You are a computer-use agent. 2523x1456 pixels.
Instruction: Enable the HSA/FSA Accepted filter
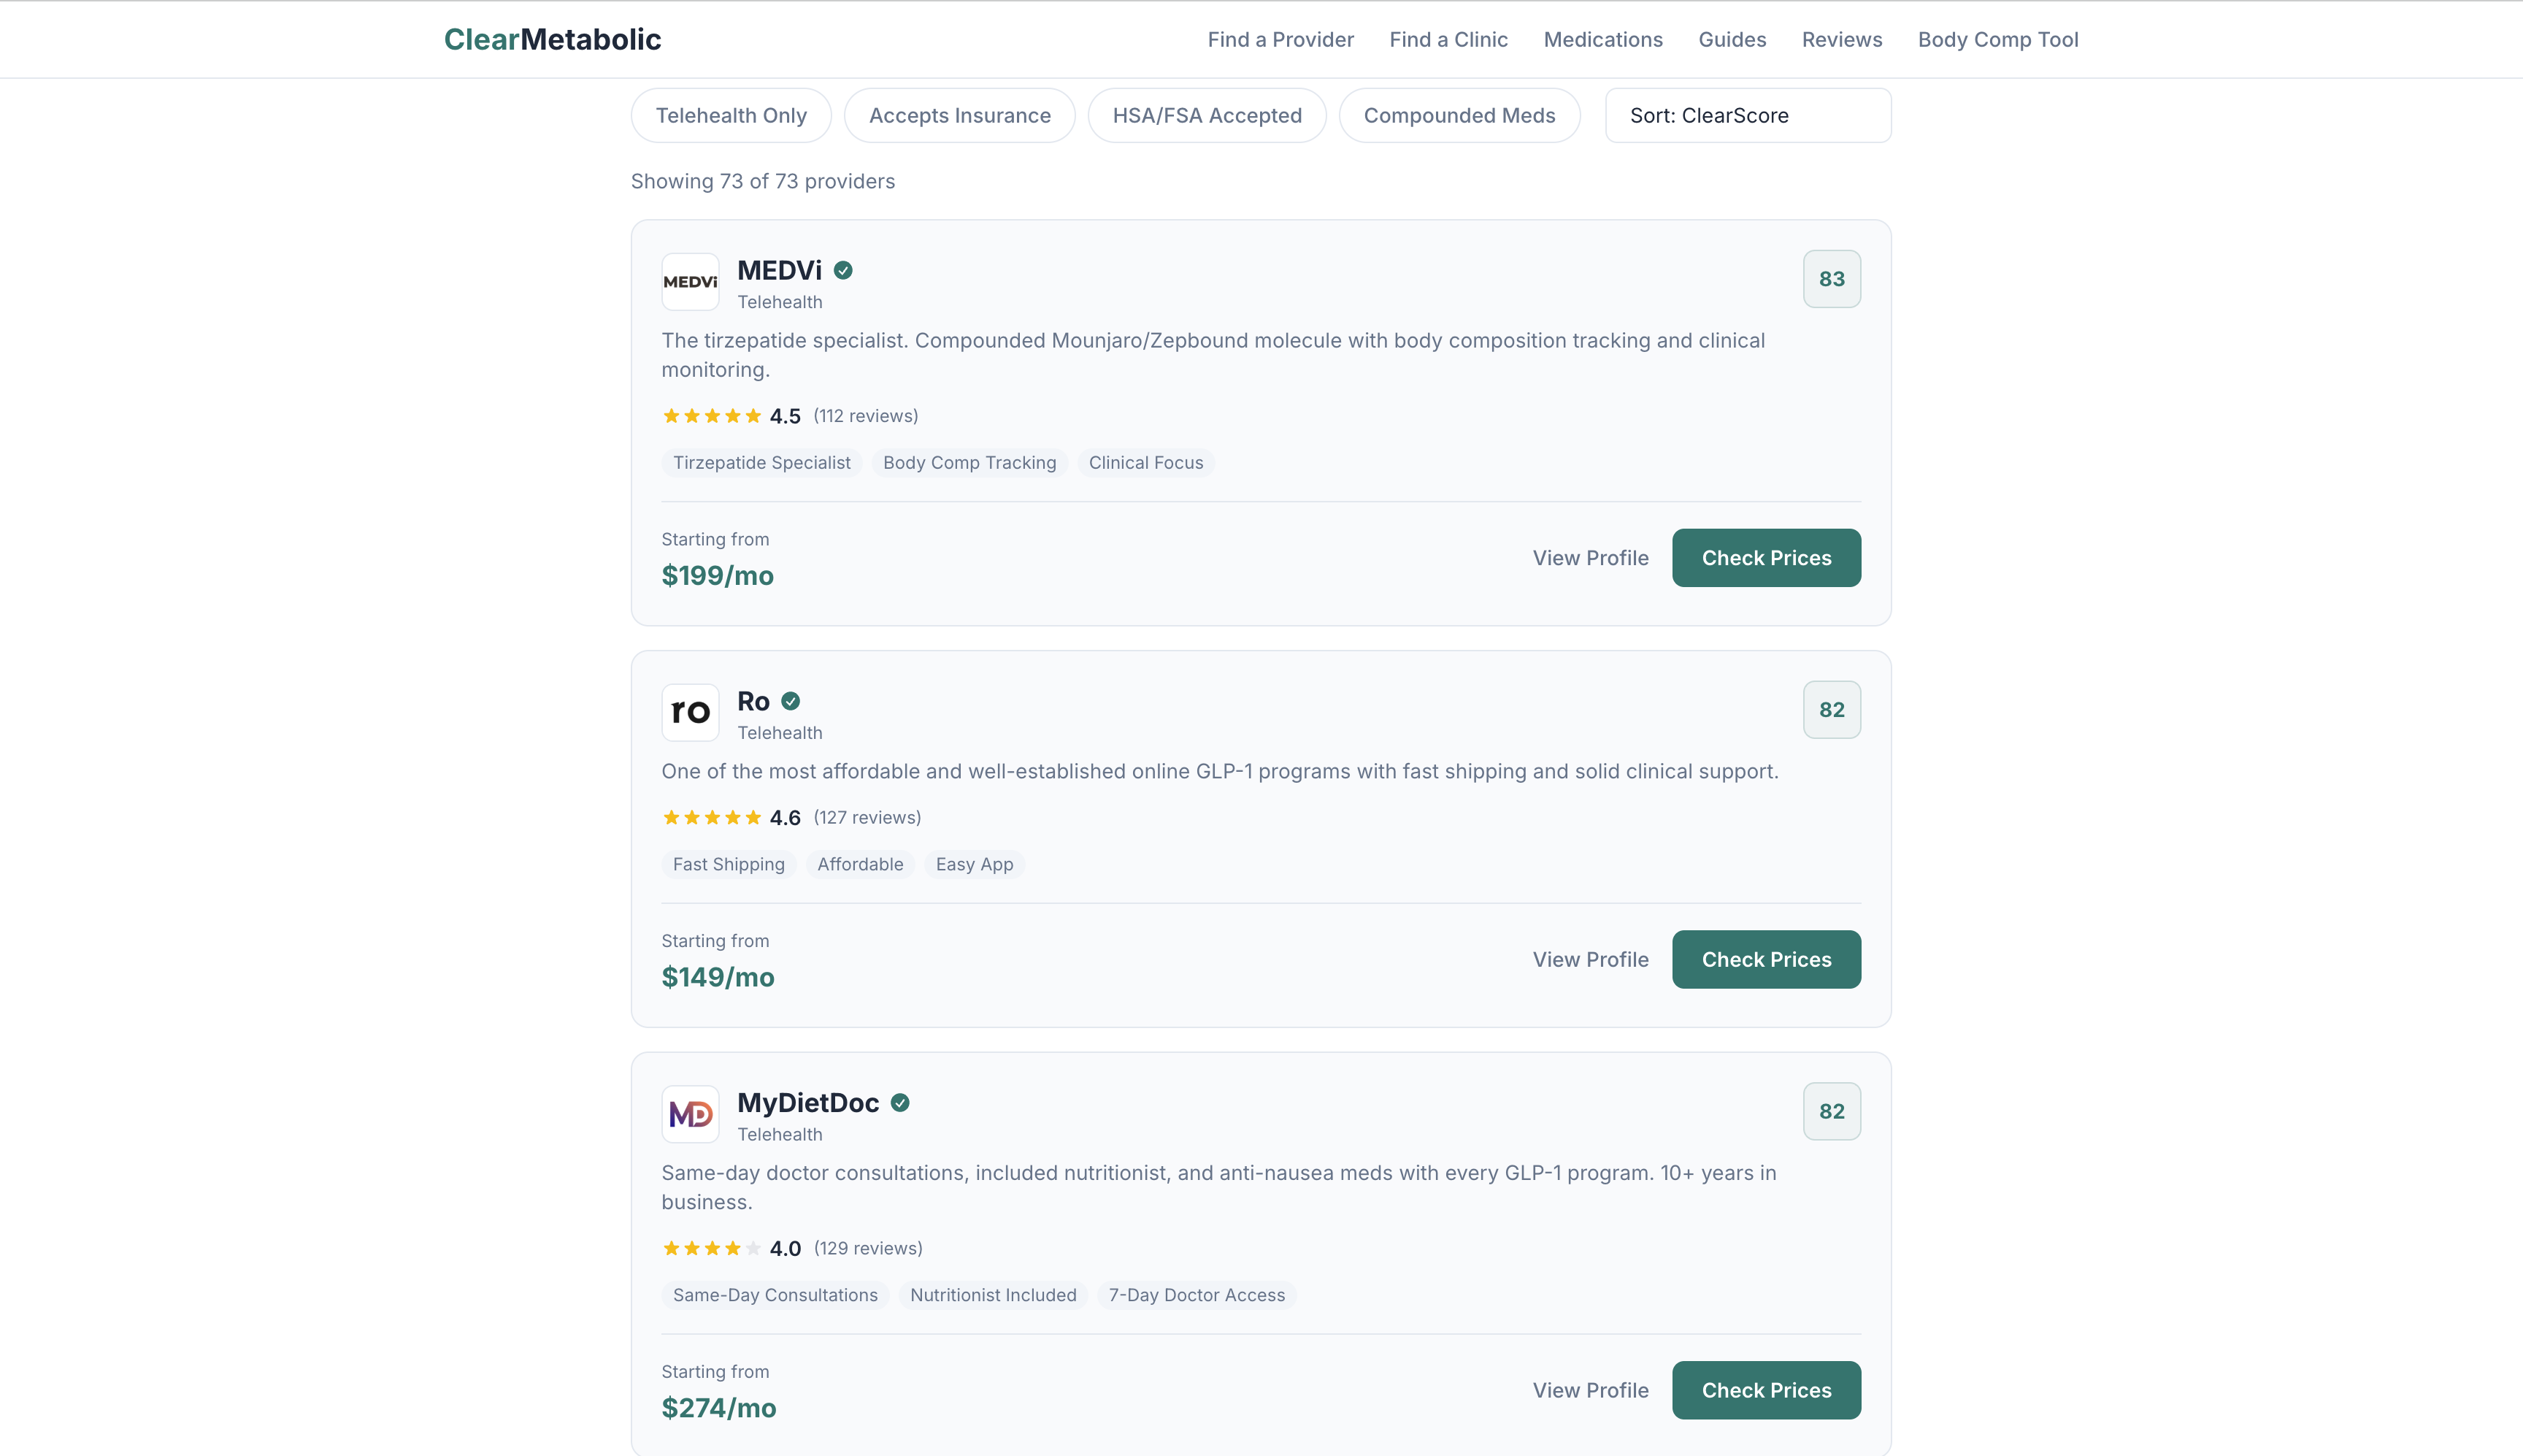coord(1207,115)
